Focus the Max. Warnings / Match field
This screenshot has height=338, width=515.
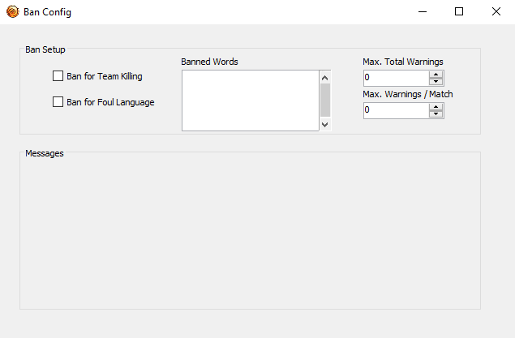(395, 110)
